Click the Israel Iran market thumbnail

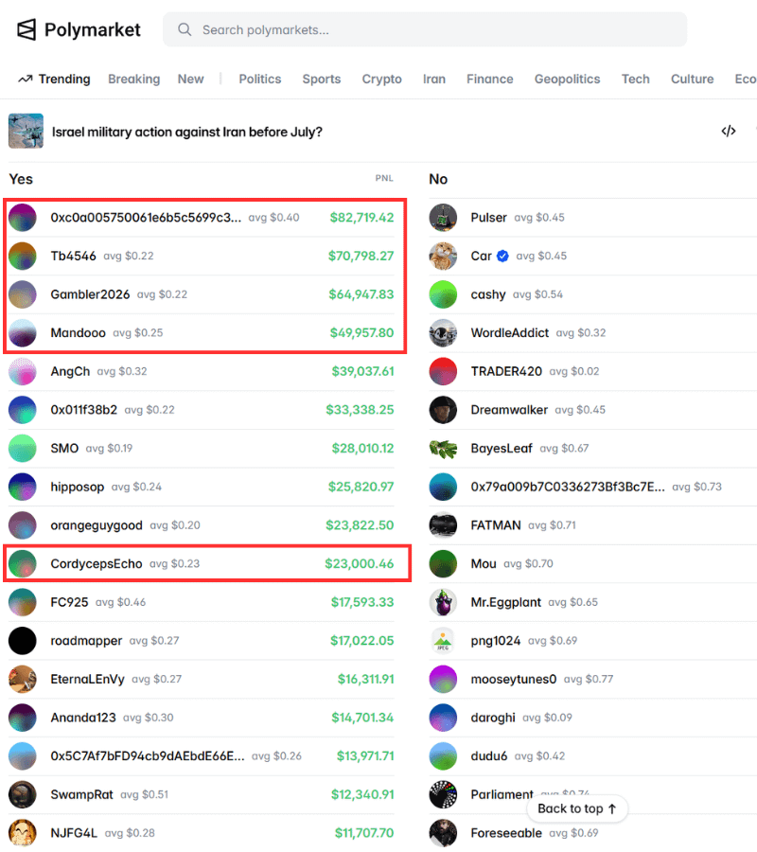coord(26,131)
